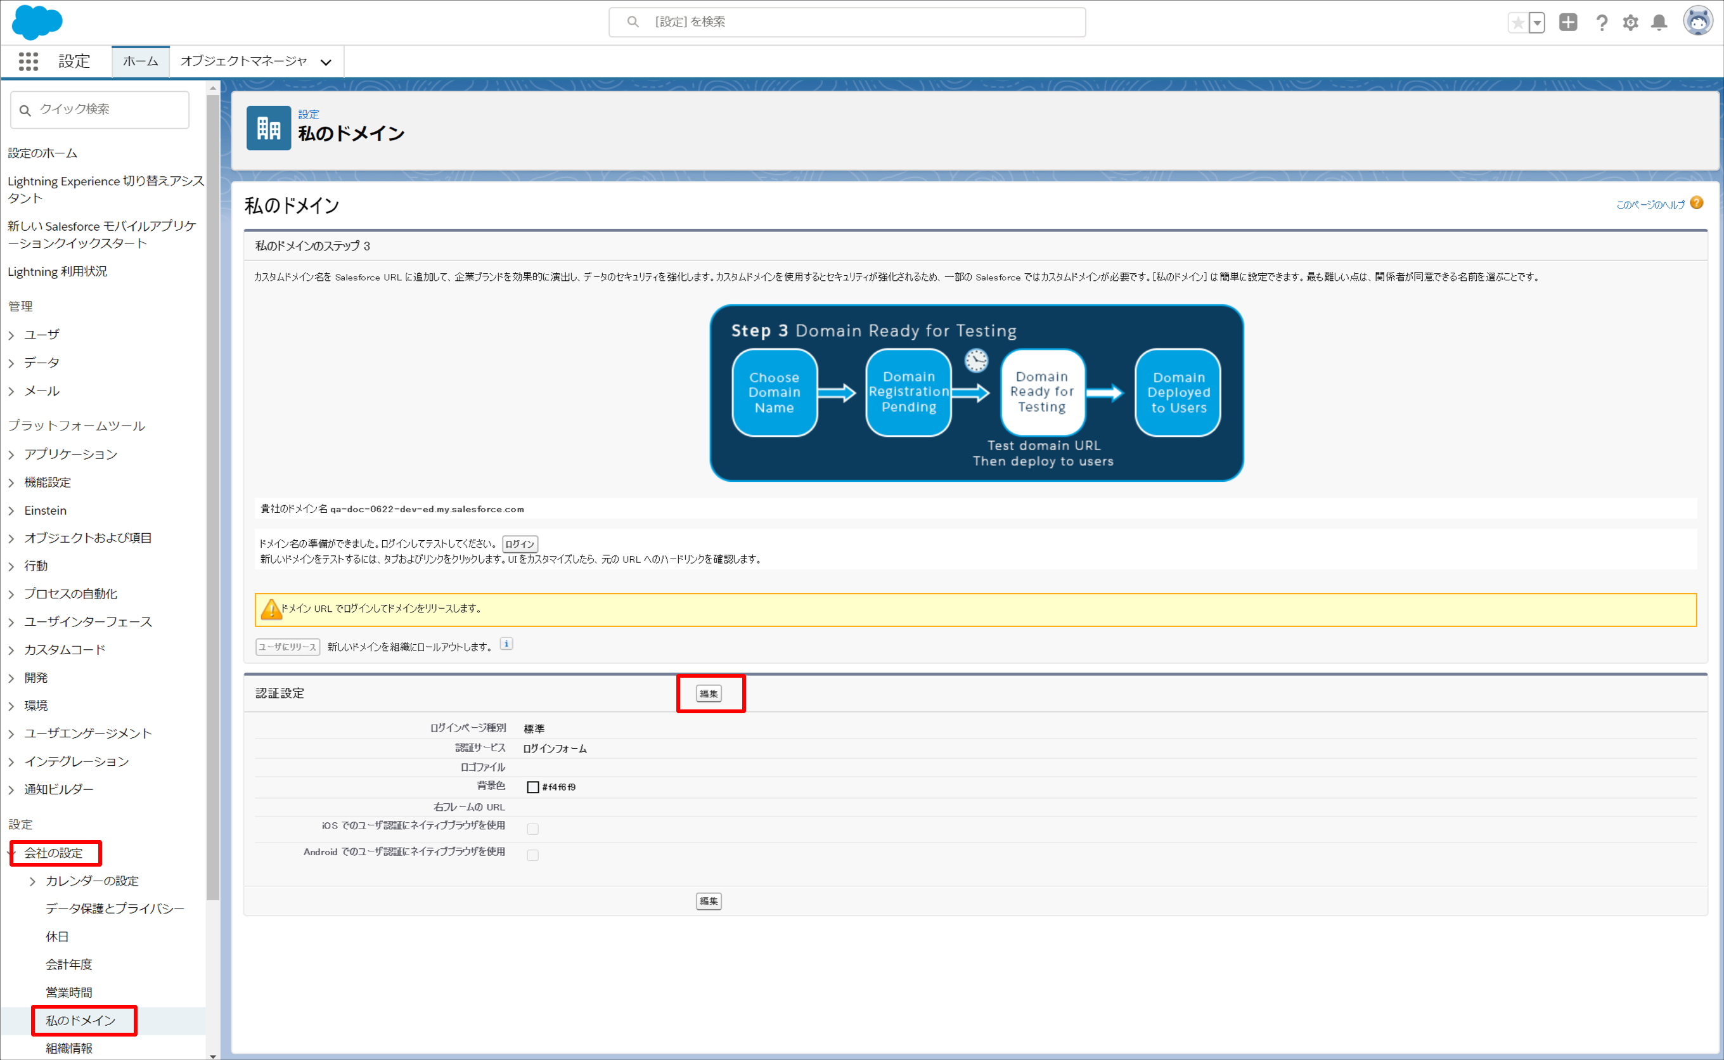This screenshot has height=1060, width=1724.
Task: Toggle the iOS native browser checkbox
Action: pos(532,829)
